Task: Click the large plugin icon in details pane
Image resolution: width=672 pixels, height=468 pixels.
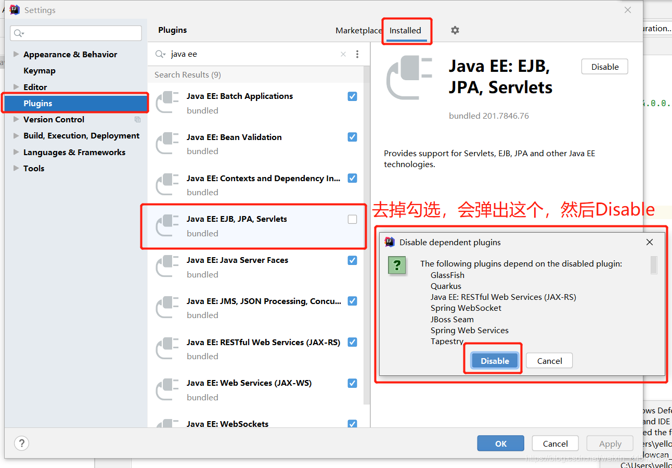Action: click(x=410, y=78)
